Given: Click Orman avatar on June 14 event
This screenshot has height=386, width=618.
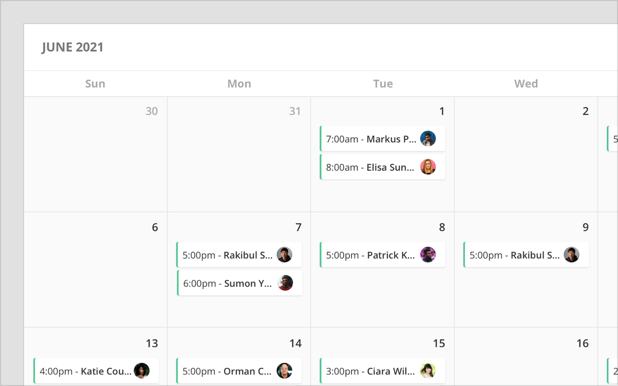Looking at the screenshot, I should pos(284,371).
